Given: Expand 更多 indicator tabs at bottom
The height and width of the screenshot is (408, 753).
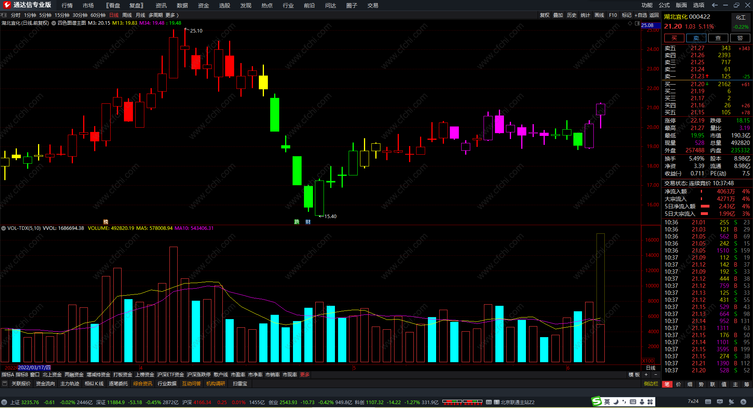Looking at the screenshot, I should pos(305,375).
